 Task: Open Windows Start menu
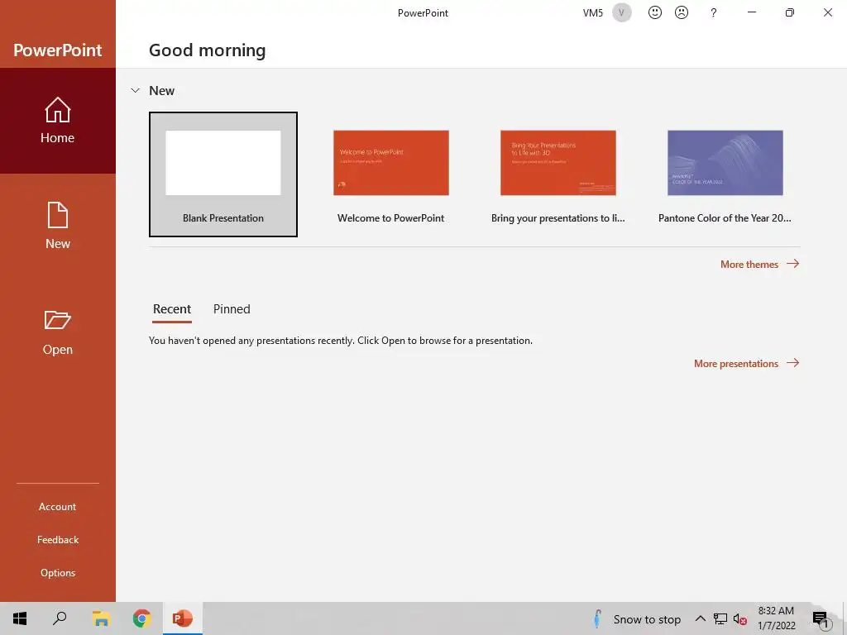(20, 618)
